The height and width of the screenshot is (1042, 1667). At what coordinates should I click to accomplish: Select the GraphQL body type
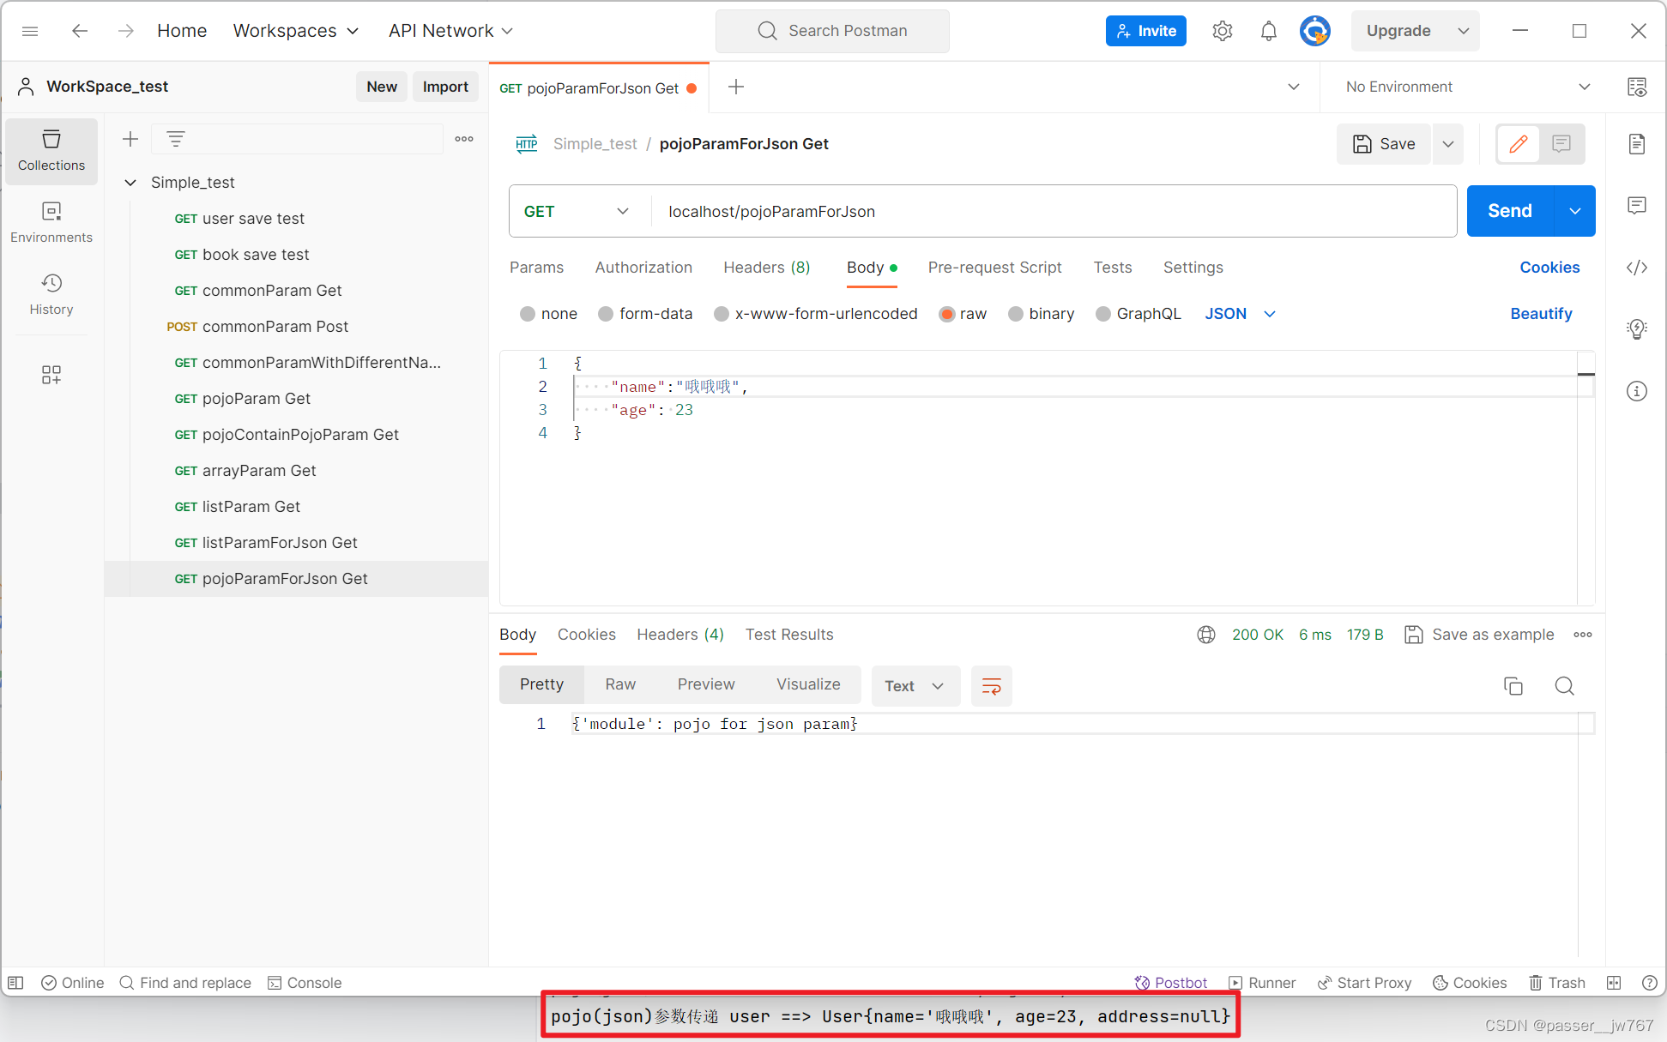tap(1103, 314)
